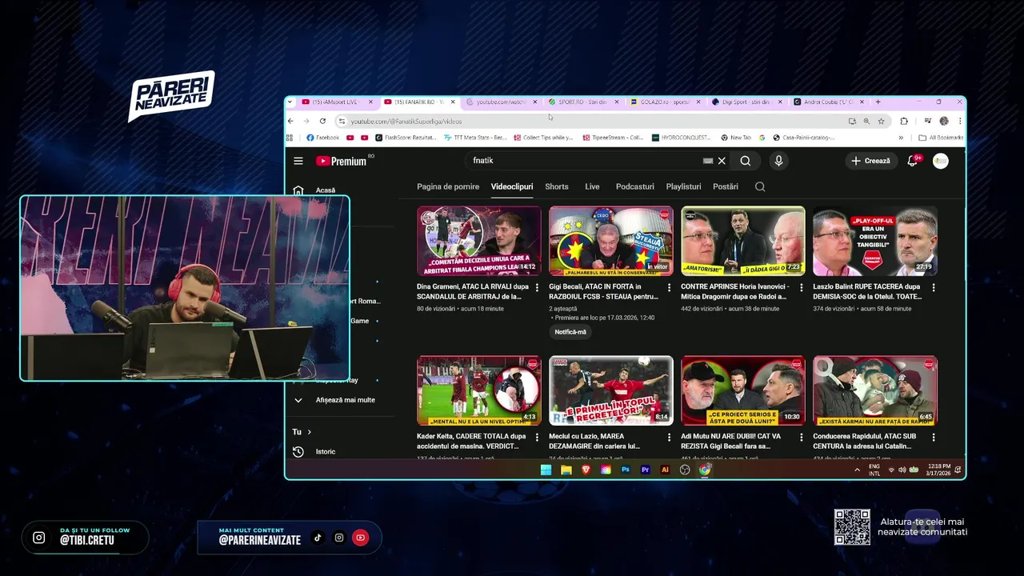The width and height of the screenshot is (1024, 576).
Task: Open the Postări channel tab
Action: tap(726, 186)
